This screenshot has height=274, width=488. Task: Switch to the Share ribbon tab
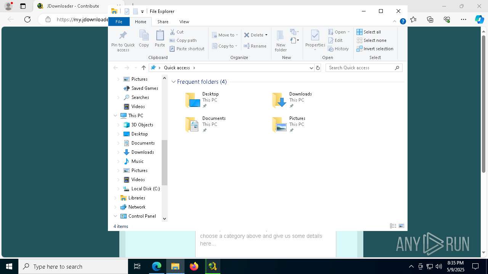coord(163,22)
